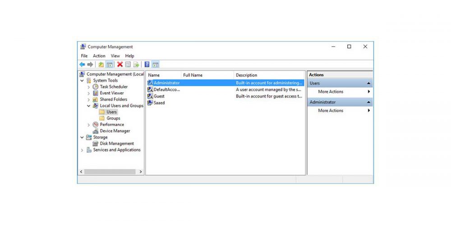
Task: Click the Back arrow toolbar icon
Action: pyautogui.click(x=82, y=64)
